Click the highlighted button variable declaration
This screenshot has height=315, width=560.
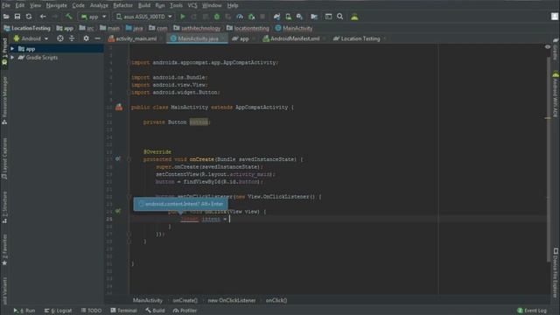tap(199, 122)
